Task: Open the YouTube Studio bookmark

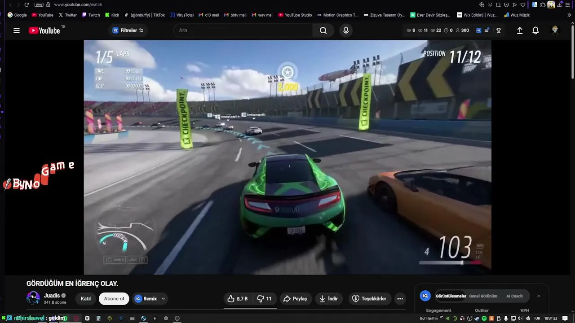Action: point(295,15)
